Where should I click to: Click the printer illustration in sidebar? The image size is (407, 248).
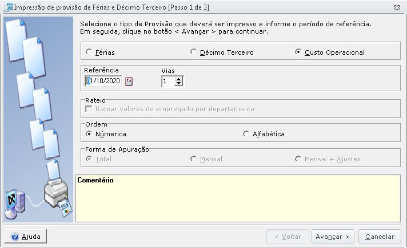pos(56,193)
